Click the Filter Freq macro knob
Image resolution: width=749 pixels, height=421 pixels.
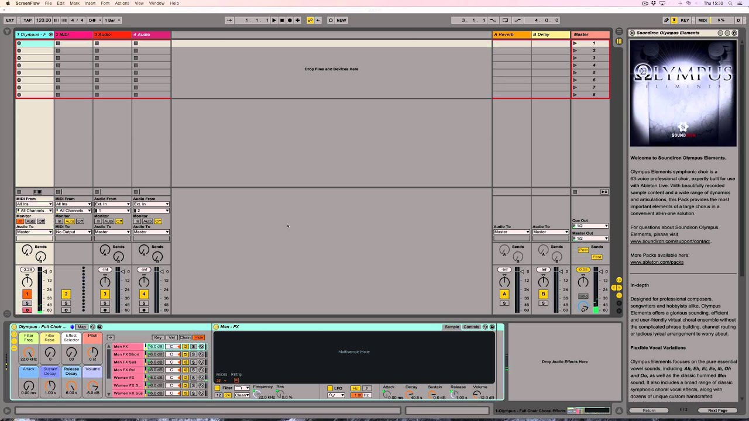pos(28,353)
